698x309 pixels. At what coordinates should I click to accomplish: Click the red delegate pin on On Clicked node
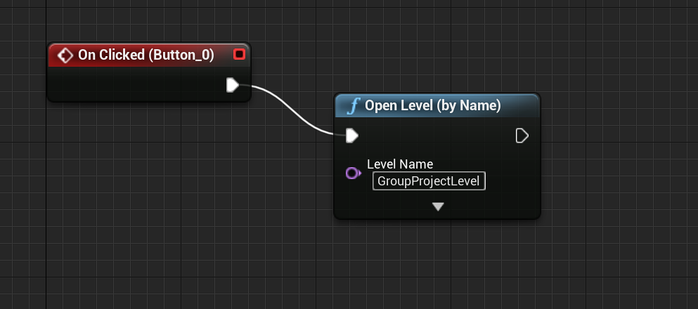pyautogui.click(x=239, y=55)
